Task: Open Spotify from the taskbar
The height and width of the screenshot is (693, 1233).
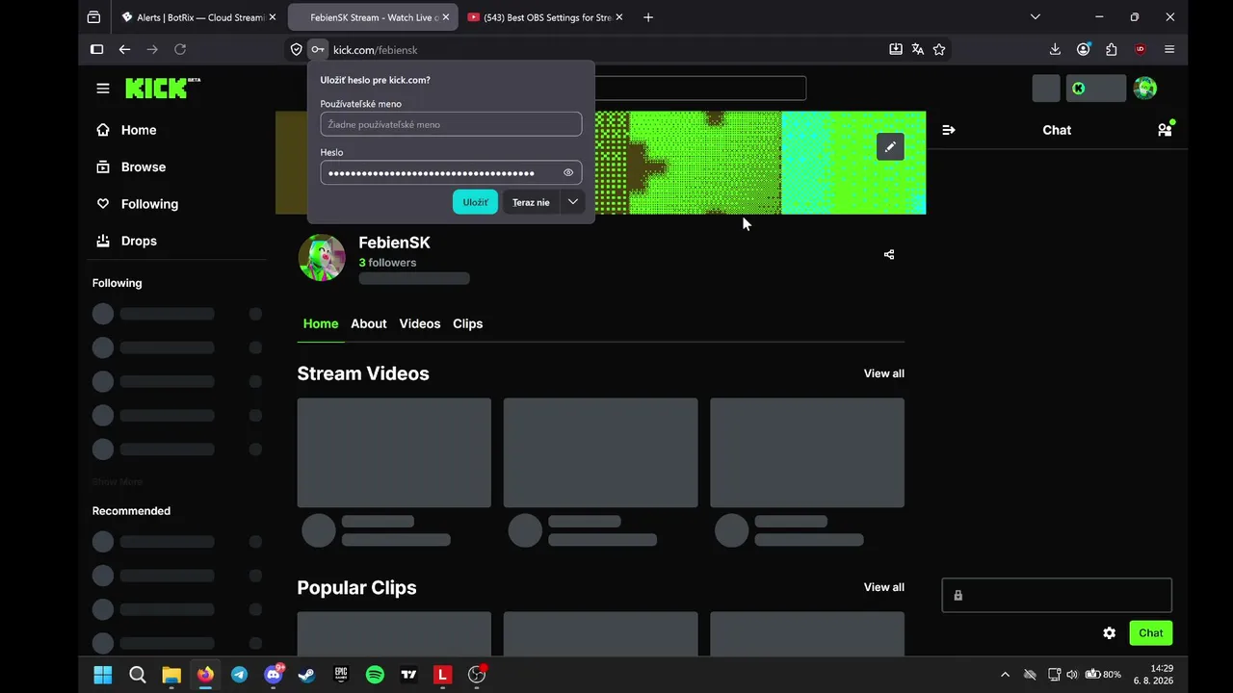Action: [375, 675]
